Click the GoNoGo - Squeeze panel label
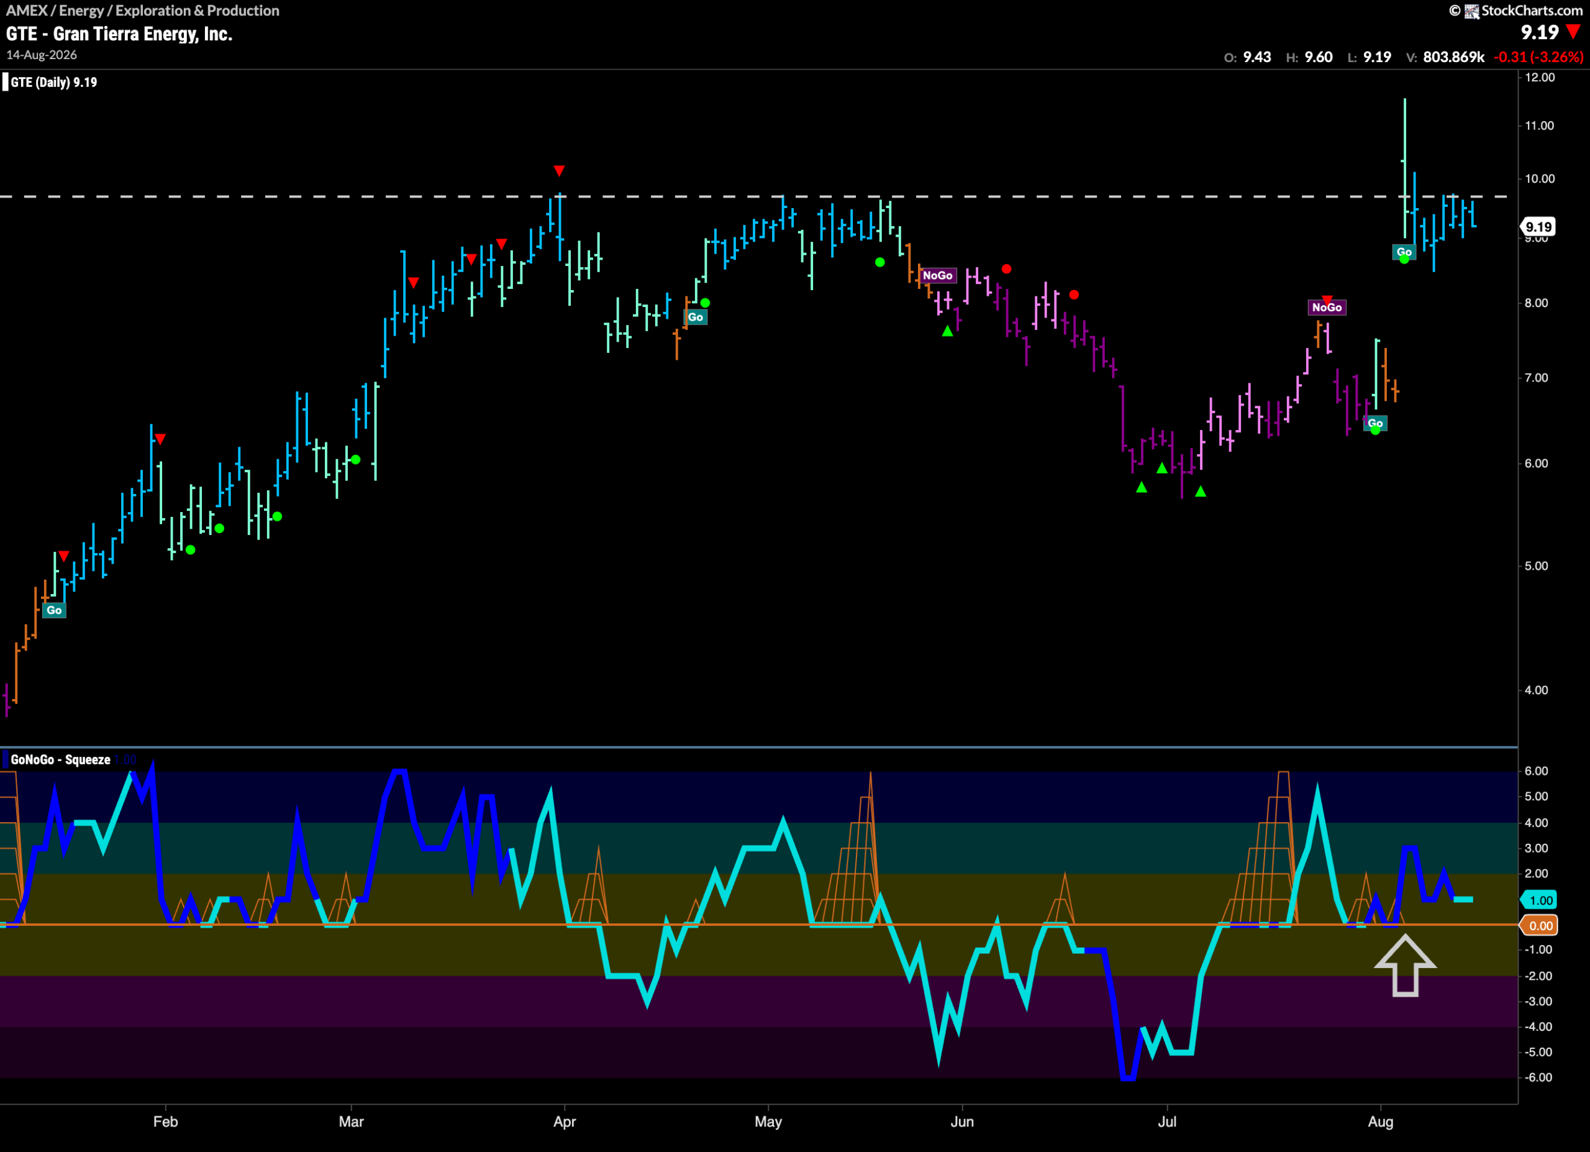The height and width of the screenshot is (1152, 1590). pos(60,759)
